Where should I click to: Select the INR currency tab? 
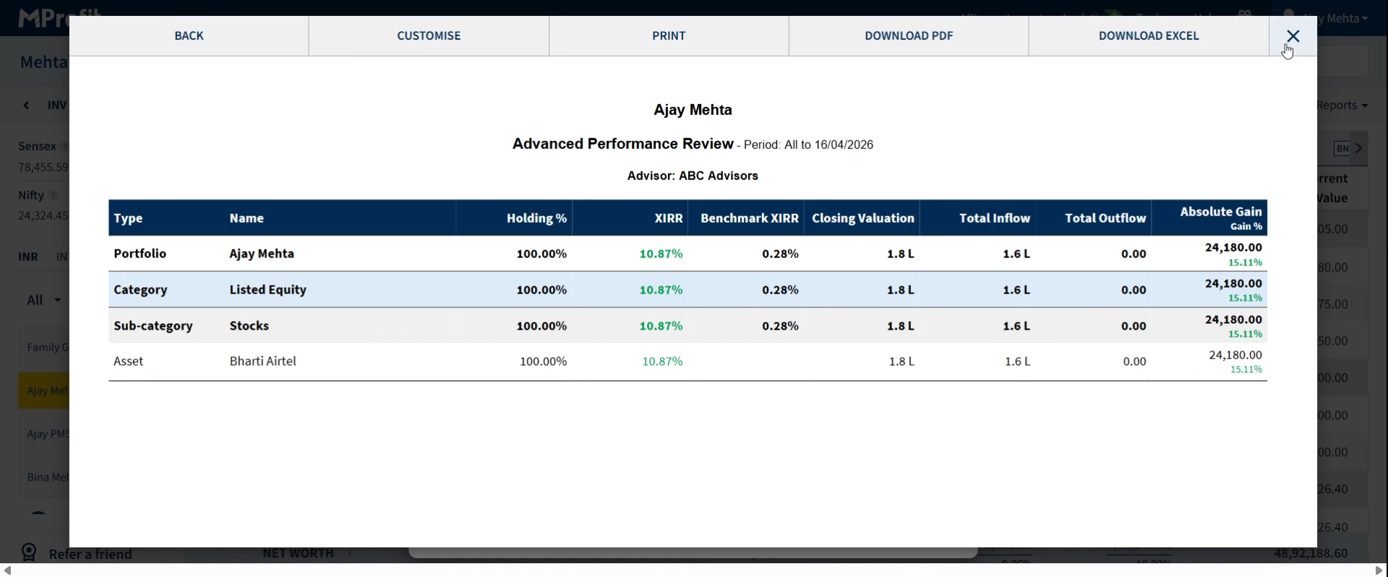[x=28, y=257]
